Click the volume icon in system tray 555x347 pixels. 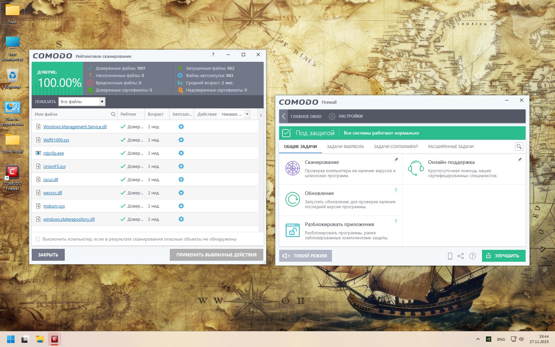tap(521, 339)
